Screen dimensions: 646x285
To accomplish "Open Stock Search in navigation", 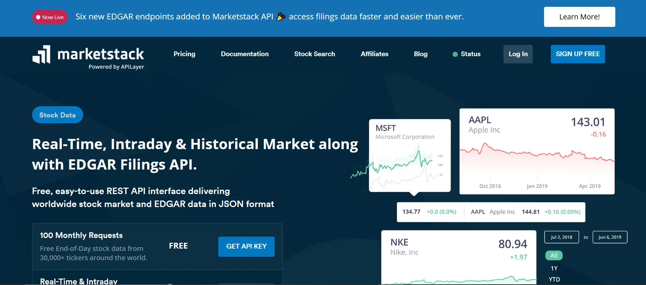I will click(x=314, y=54).
